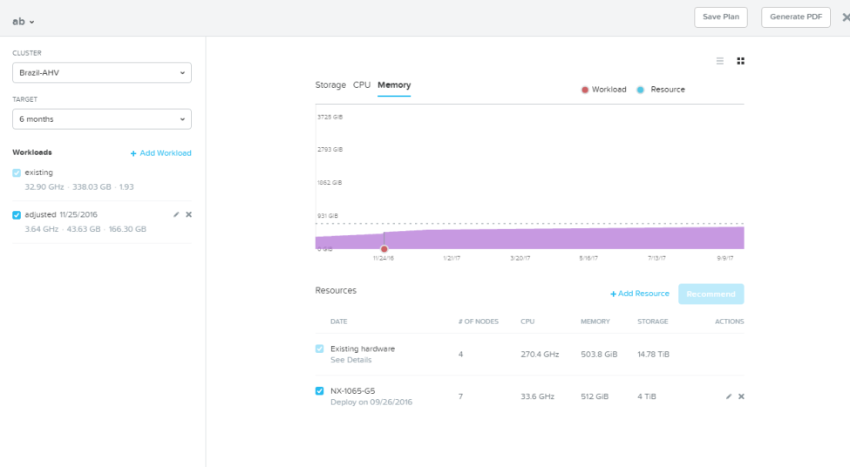Viewport: 850px width, 467px height.
Task: Switch to grid view icon
Action: pos(740,61)
